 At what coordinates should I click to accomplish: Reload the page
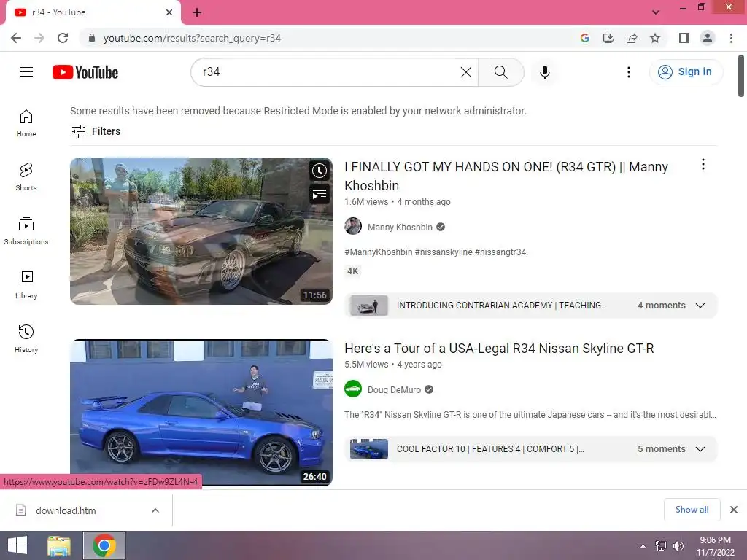(x=63, y=38)
